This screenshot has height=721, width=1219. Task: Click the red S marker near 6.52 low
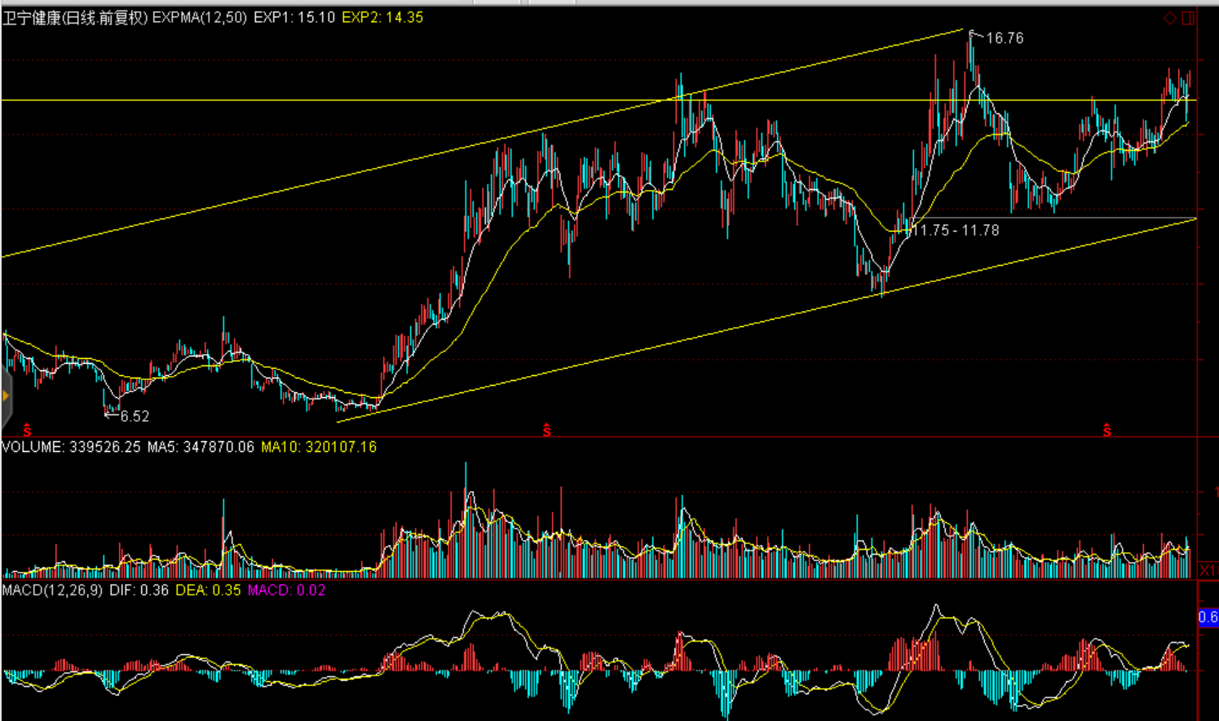click(x=27, y=430)
